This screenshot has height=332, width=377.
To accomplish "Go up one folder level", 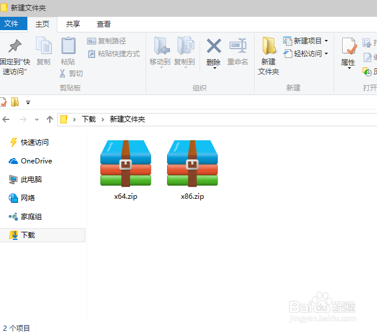I will 50,119.
